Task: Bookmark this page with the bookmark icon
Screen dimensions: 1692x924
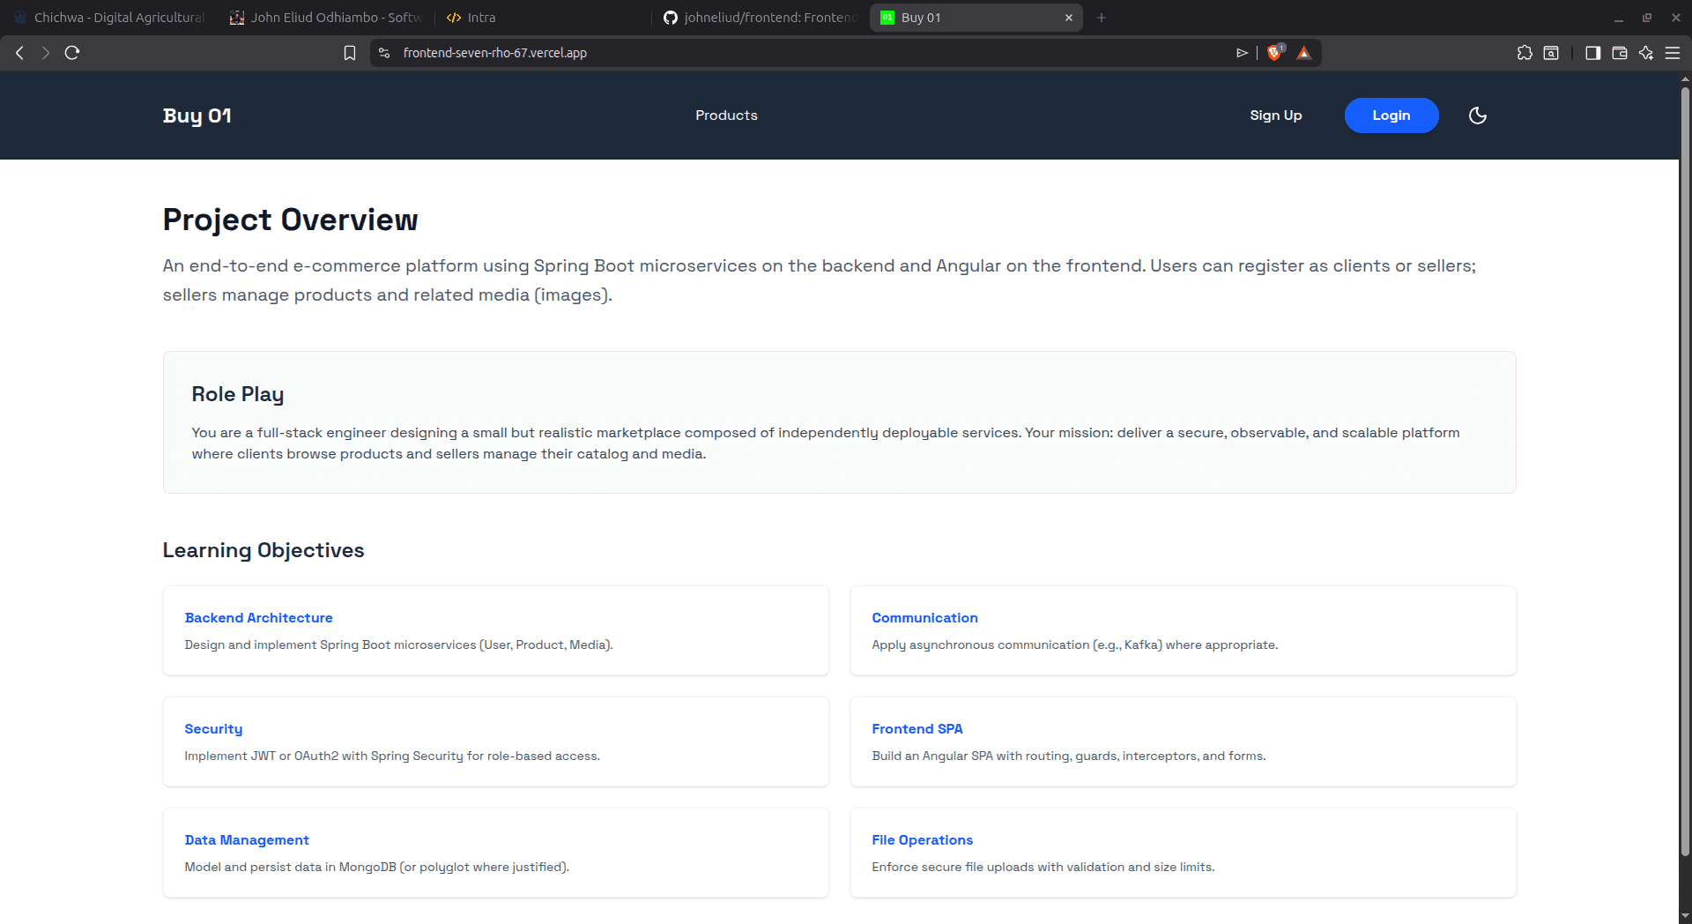Action: coord(350,53)
